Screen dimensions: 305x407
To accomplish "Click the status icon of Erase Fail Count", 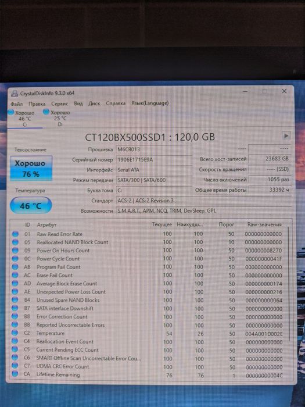I will (x=15, y=275).
